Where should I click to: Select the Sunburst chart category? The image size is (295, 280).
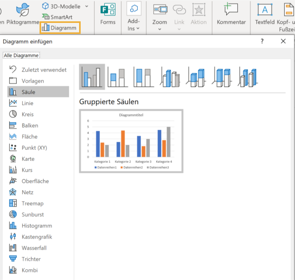point(38,214)
